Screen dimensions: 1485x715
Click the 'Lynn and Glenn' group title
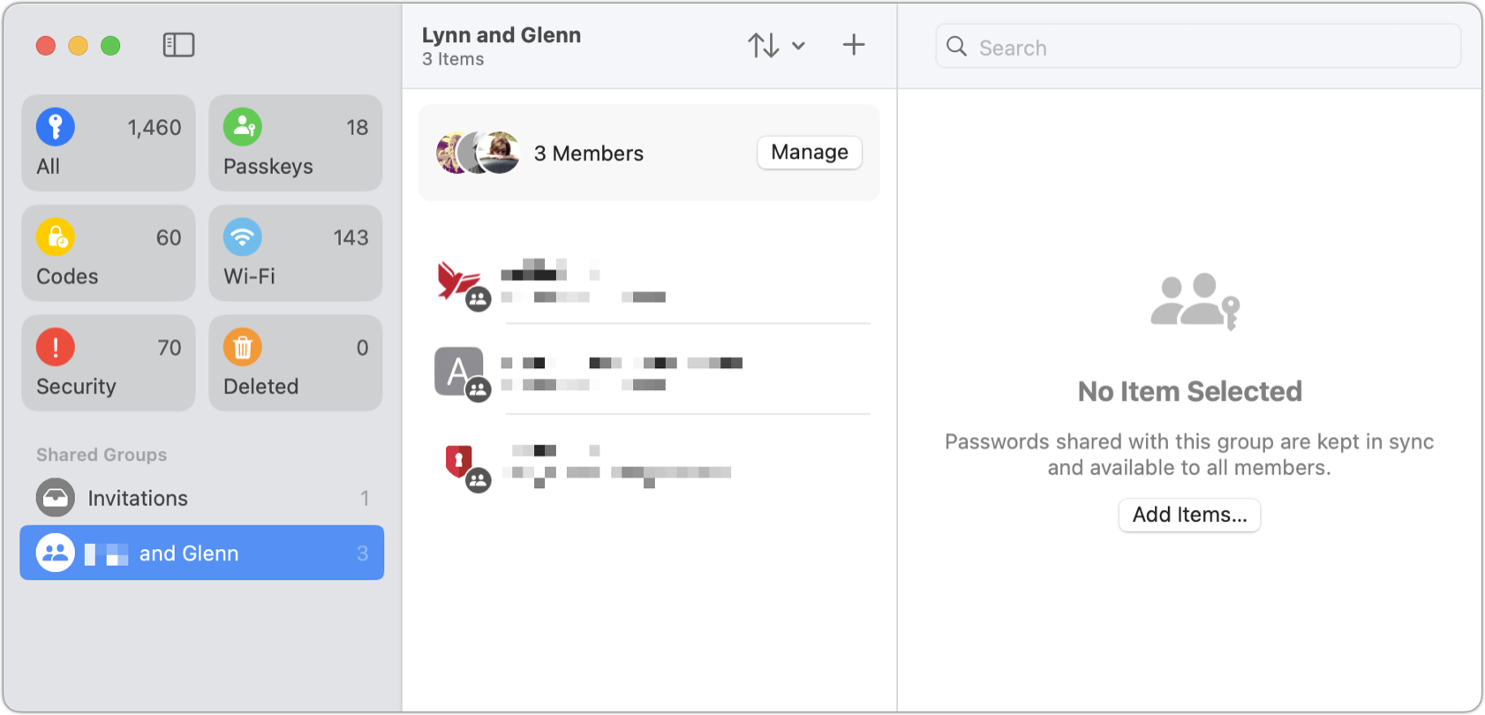click(x=501, y=35)
